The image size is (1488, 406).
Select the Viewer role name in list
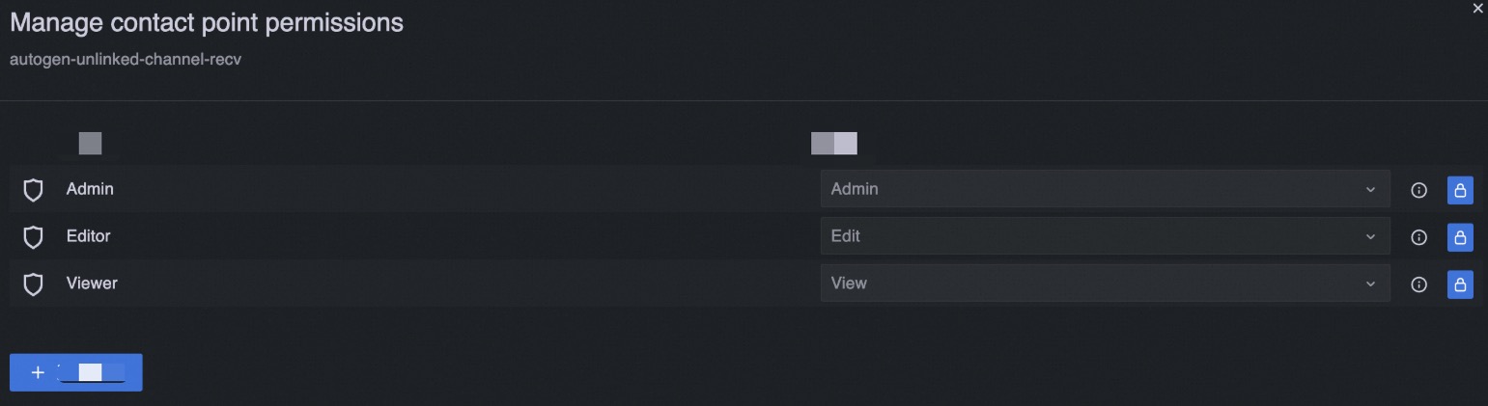[92, 284]
